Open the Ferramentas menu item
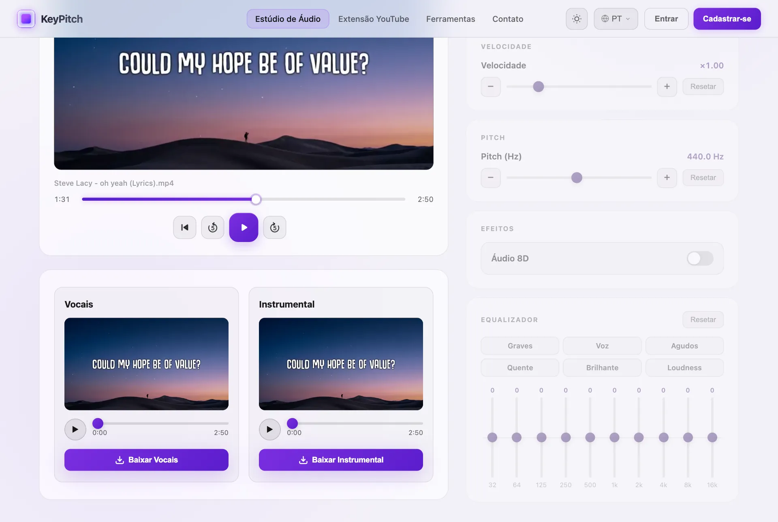The image size is (778, 522). [x=451, y=19]
